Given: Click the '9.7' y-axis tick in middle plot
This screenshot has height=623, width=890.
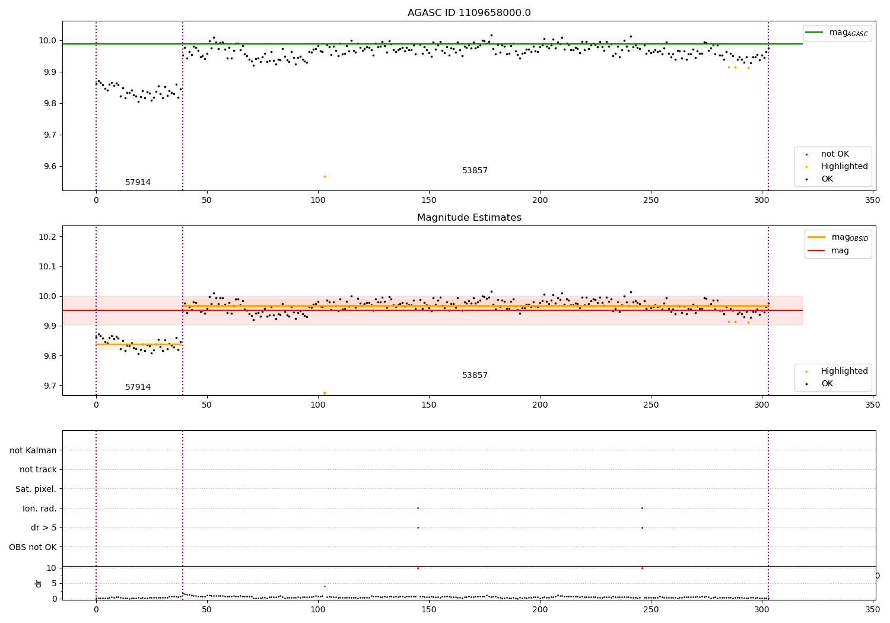Looking at the screenshot, I should click(50, 386).
